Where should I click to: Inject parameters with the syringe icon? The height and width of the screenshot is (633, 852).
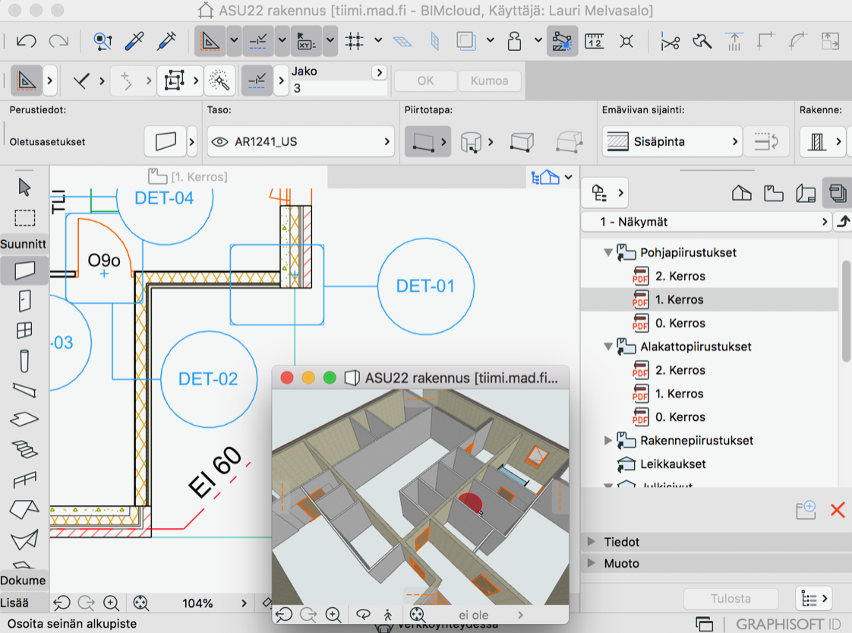(167, 41)
